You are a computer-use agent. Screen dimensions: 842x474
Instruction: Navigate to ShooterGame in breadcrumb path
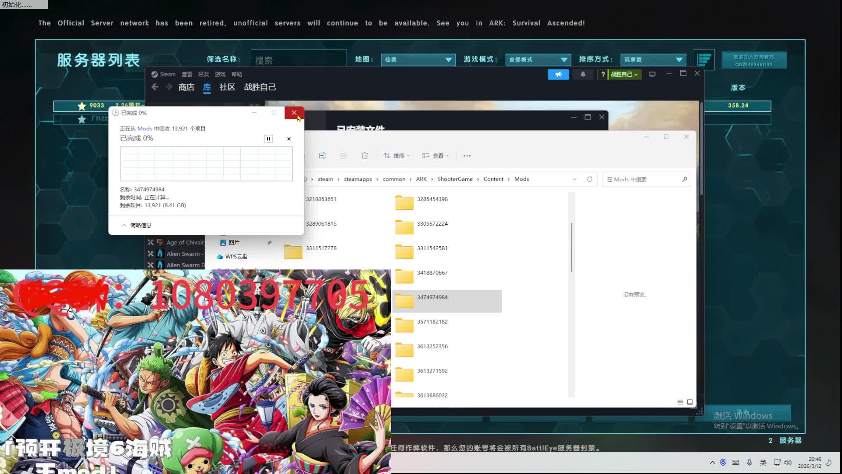pos(455,179)
